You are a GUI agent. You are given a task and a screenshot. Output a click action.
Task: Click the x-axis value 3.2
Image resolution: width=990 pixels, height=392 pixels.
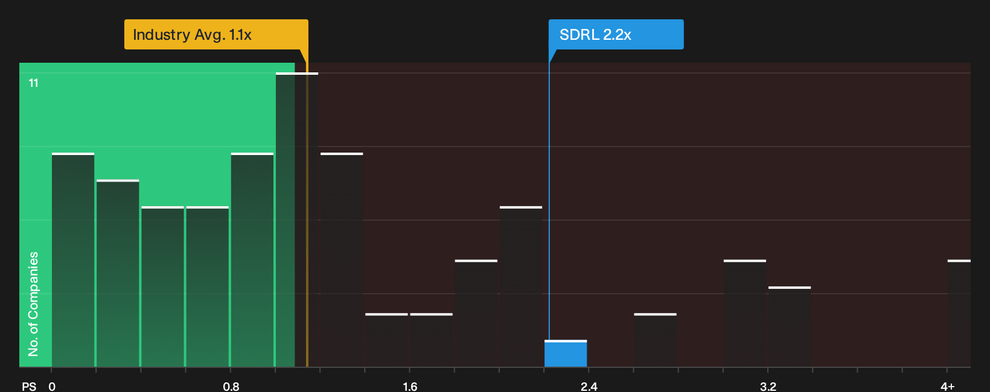tap(768, 386)
